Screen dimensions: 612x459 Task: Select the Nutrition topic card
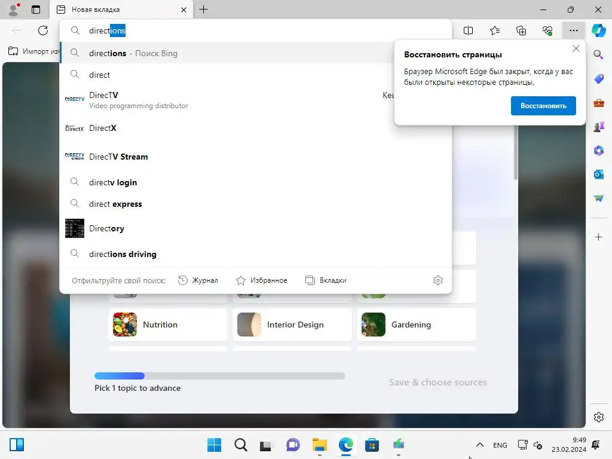[168, 325]
